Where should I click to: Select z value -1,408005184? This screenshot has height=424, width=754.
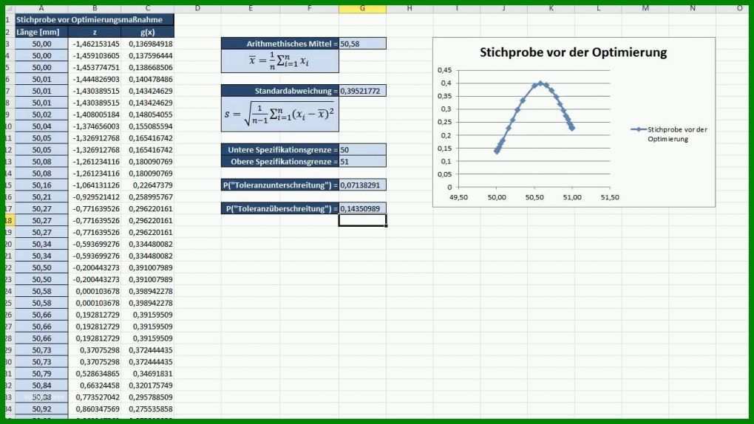click(x=95, y=114)
